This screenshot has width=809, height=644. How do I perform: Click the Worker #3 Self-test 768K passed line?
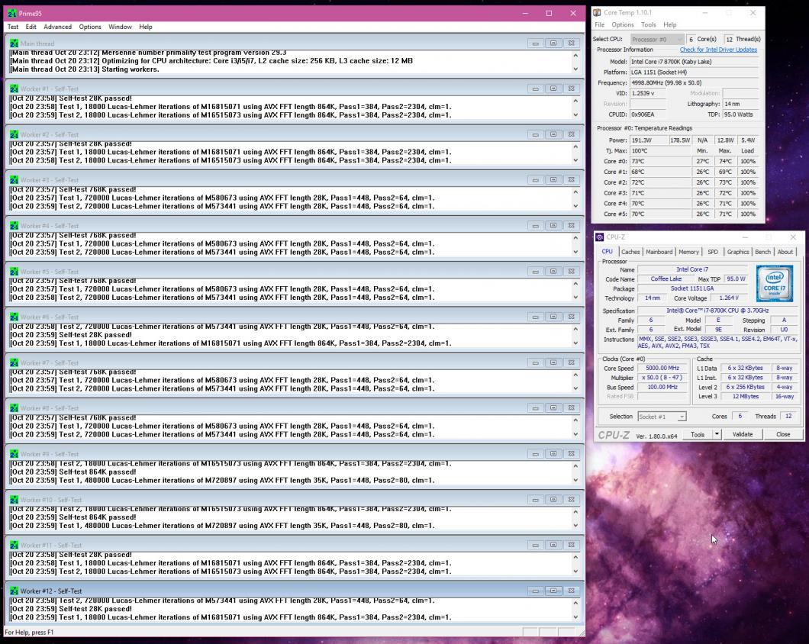coord(73,189)
